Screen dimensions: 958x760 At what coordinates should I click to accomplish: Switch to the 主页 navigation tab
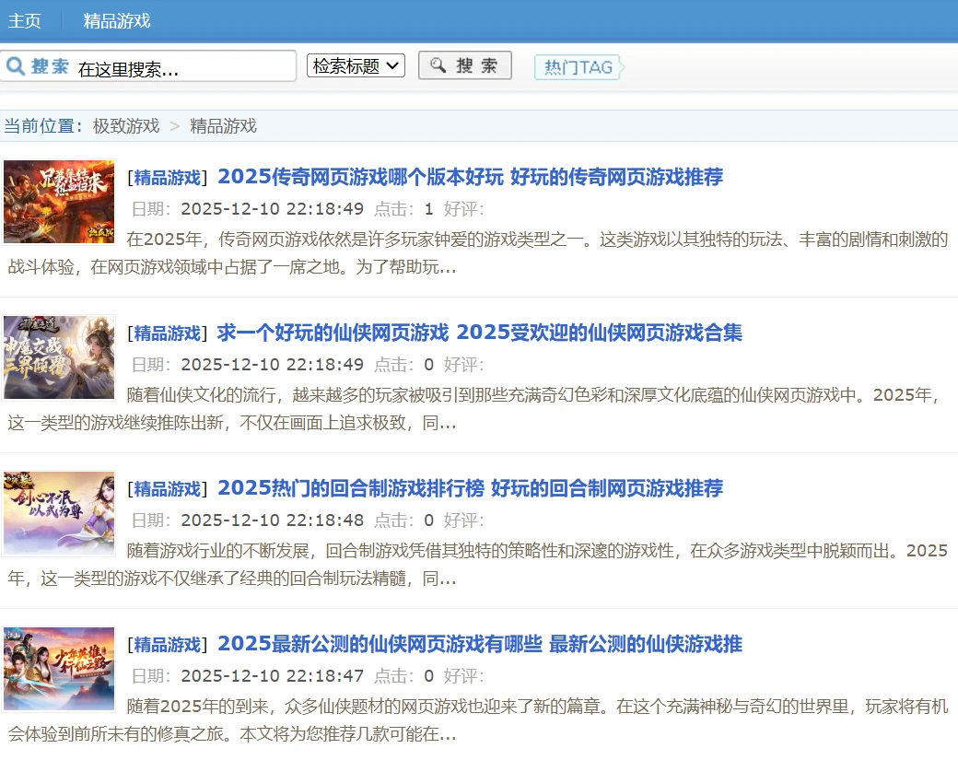24,20
